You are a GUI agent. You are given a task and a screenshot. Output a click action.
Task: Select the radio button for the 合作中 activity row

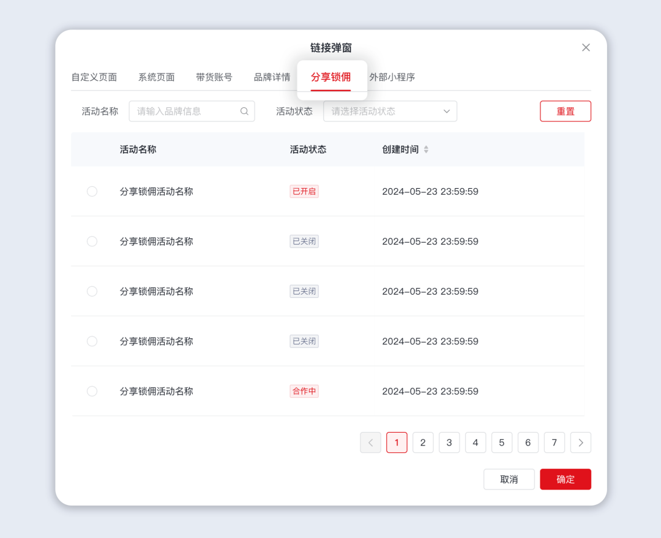(92, 391)
